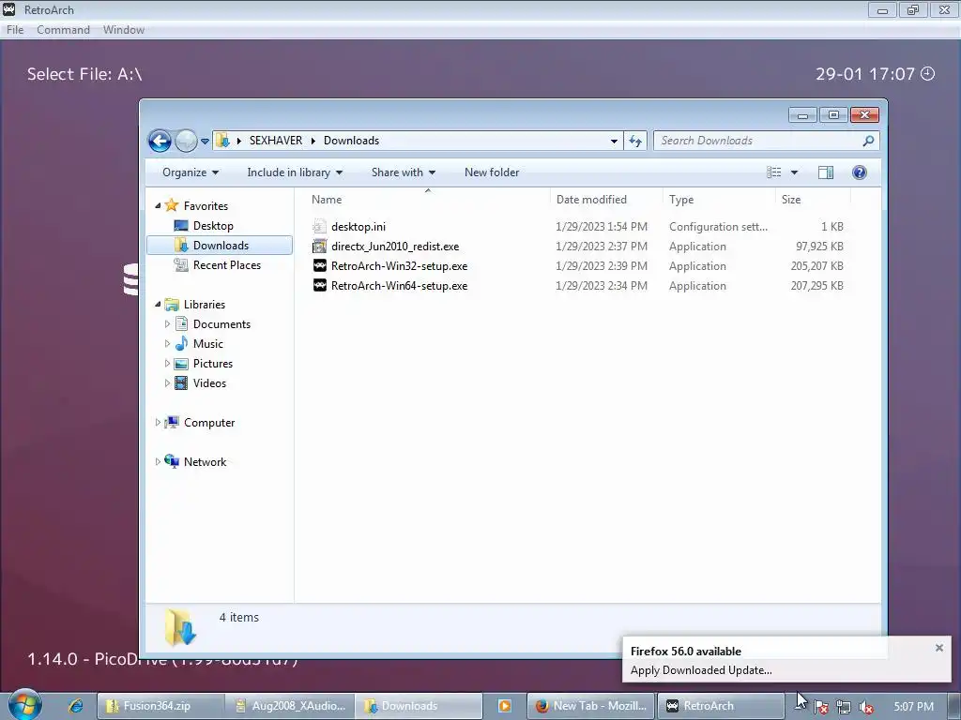
Task: Select Desktop in Favorites
Action: click(x=213, y=226)
